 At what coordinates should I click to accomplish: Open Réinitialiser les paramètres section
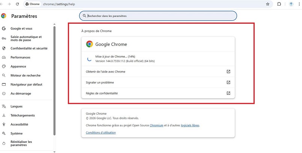[x=21, y=143]
